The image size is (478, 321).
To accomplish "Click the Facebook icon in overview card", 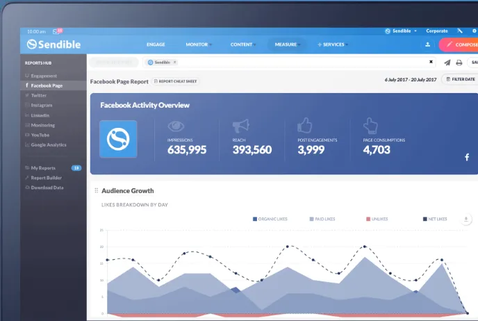I will click(467, 157).
